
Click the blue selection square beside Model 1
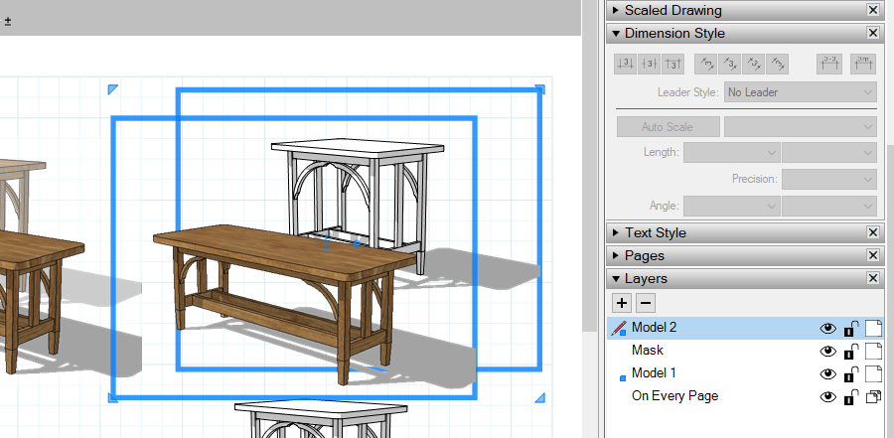point(623,377)
